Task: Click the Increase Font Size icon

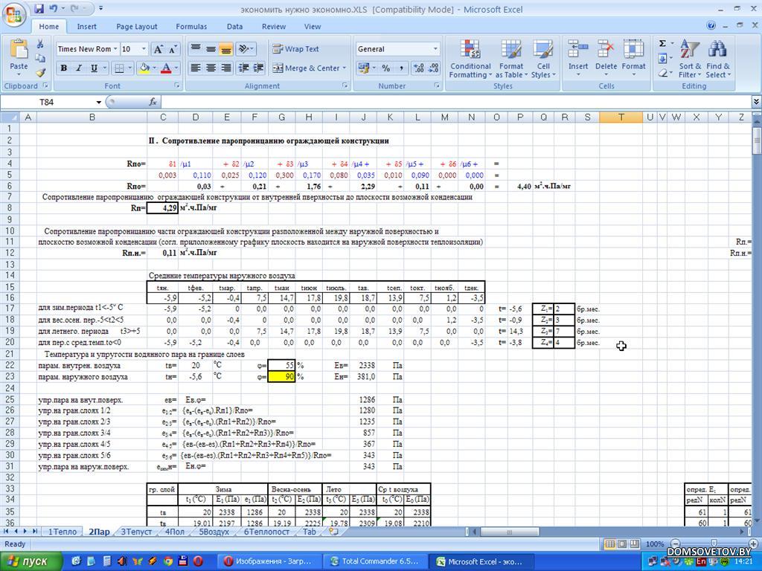Action: pos(159,49)
